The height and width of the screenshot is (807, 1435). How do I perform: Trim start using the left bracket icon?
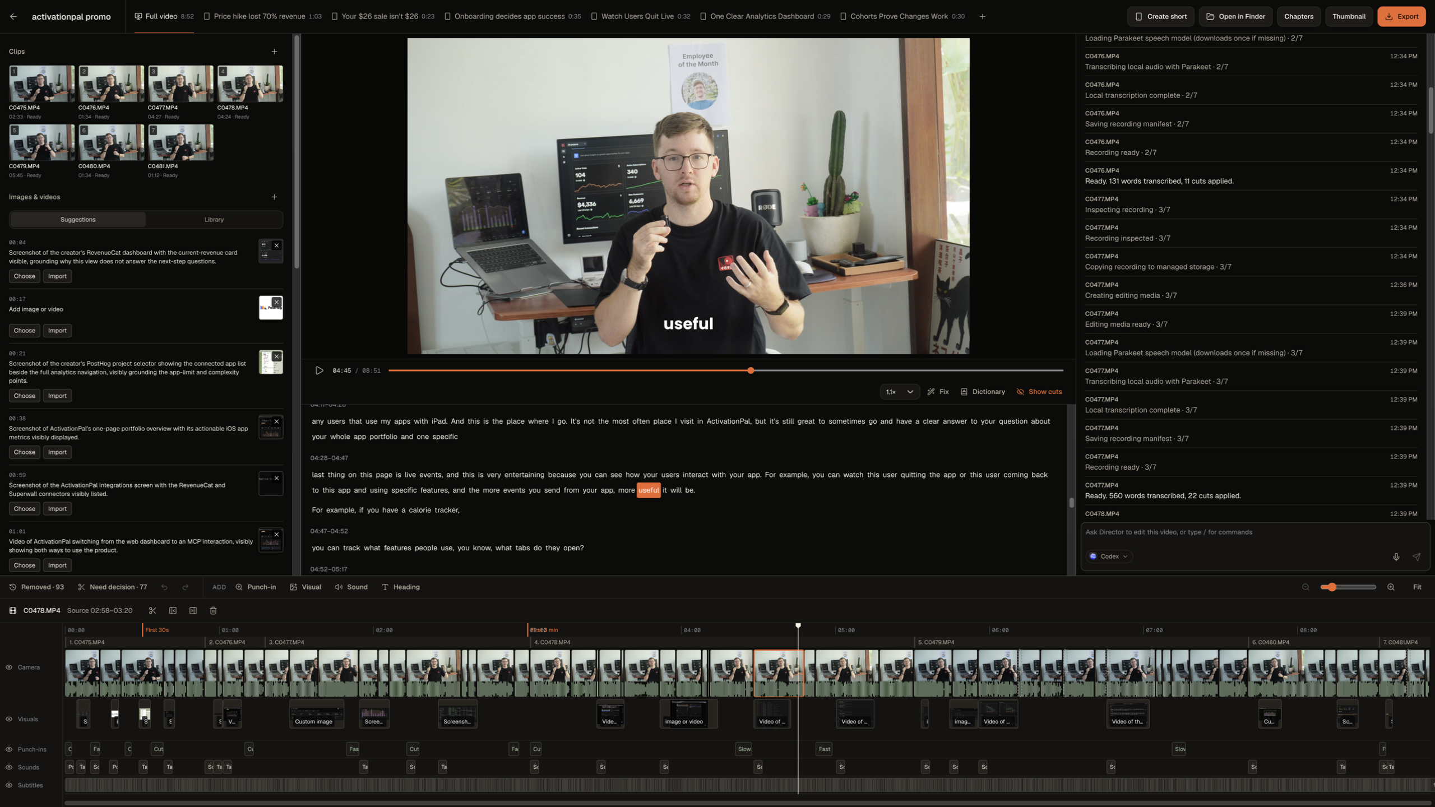173,610
